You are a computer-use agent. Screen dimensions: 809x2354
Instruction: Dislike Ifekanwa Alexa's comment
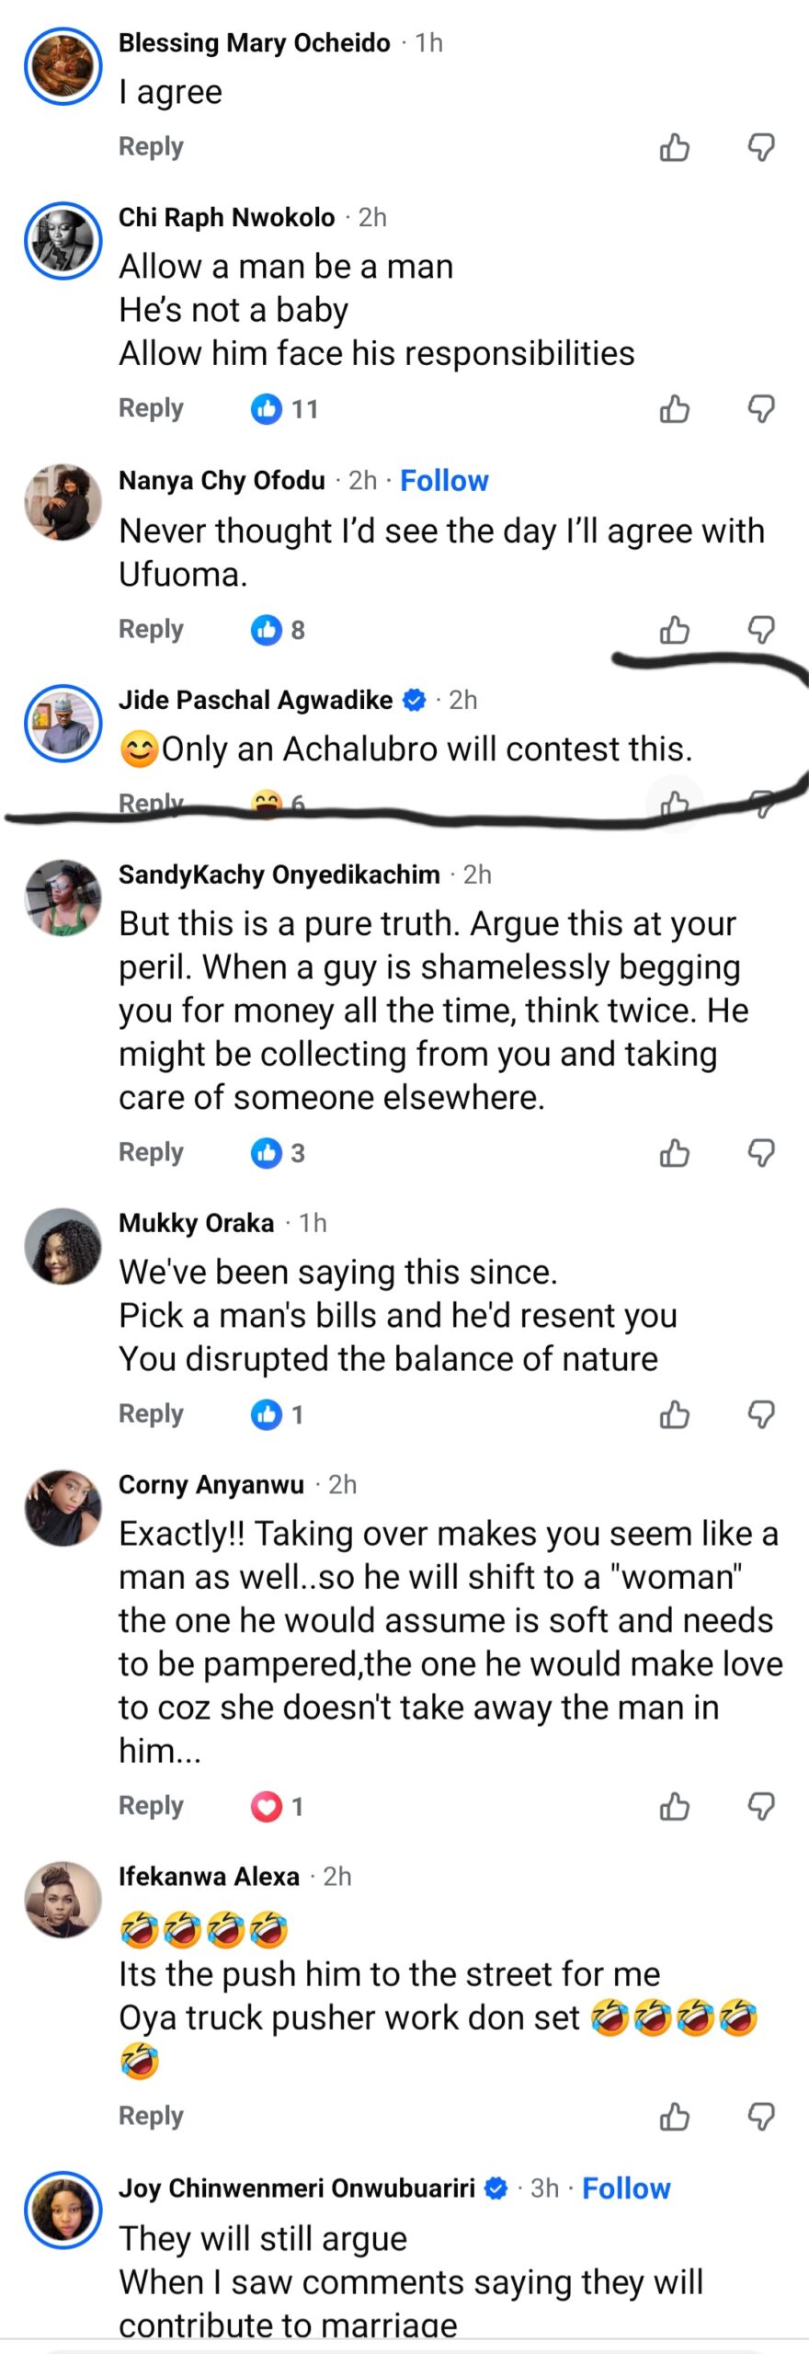tap(761, 2116)
